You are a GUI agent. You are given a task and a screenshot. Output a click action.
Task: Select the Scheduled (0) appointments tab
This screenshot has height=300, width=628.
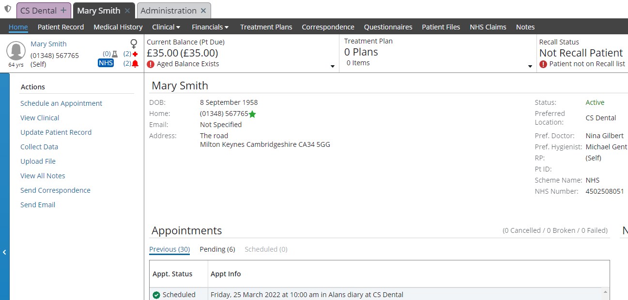pos(266,249)
